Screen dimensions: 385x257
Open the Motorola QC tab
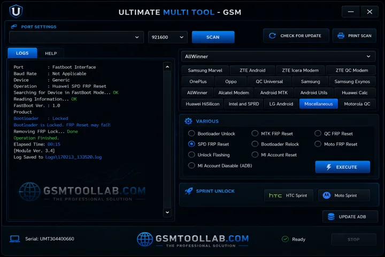357,104
